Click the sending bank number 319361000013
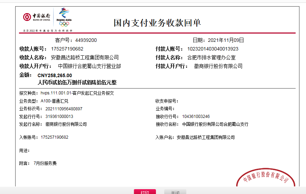This screenshot has width=306, height=194. coord(59,117)
